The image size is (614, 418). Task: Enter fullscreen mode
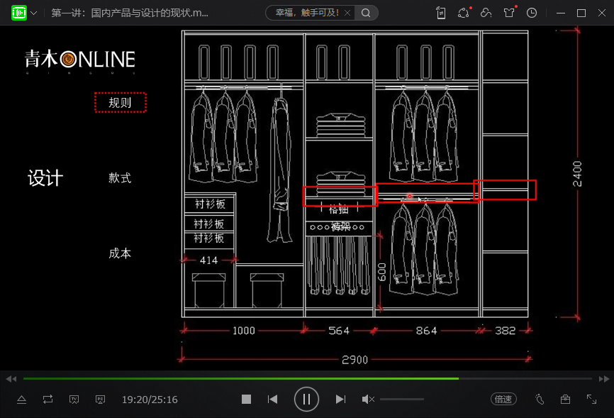591,400
